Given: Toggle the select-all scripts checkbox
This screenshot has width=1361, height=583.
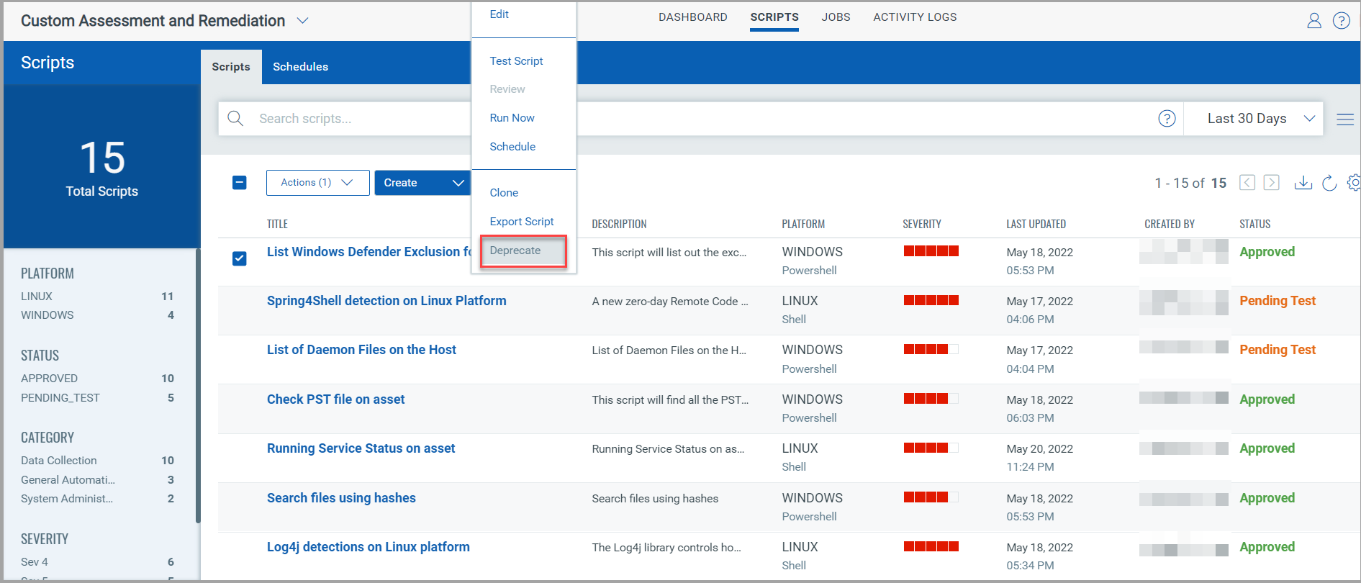Looking at the screenshot, I should coord(240,183).
